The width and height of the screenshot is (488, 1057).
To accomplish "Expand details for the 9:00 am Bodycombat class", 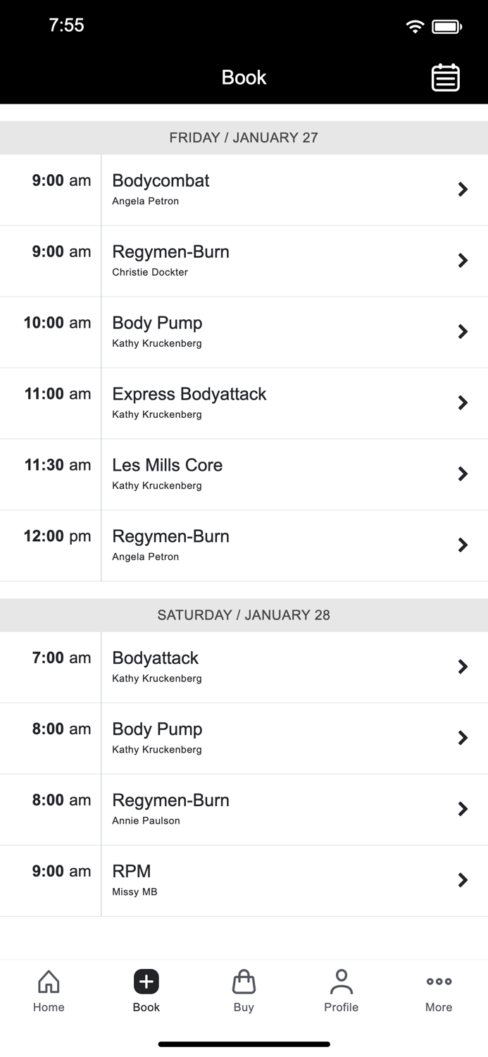I will [244, 189].
